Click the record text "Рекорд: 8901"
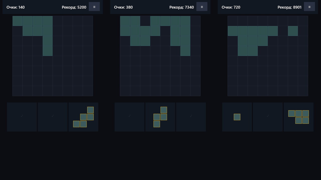The width and height of the screenshot is (321, 180). point(289,7)
